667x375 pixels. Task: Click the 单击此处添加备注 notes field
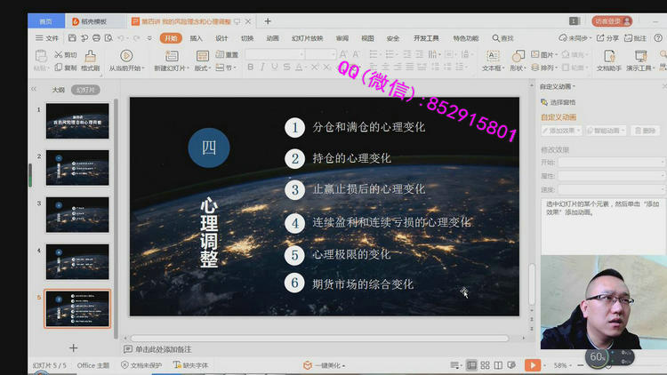click(165, 349)
